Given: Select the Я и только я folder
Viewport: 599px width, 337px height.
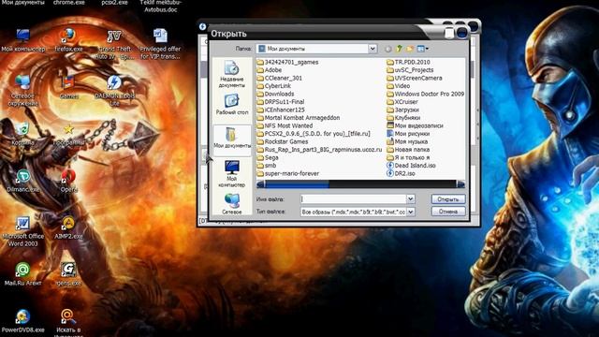Looking at the screenshot, I should [x=408, y=157].
